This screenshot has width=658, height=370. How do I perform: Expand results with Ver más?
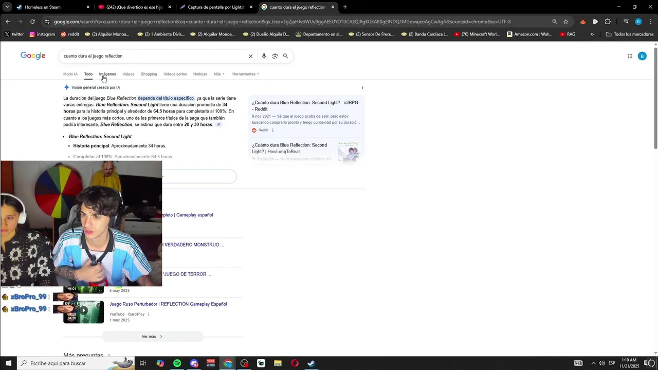click(153, 337)
